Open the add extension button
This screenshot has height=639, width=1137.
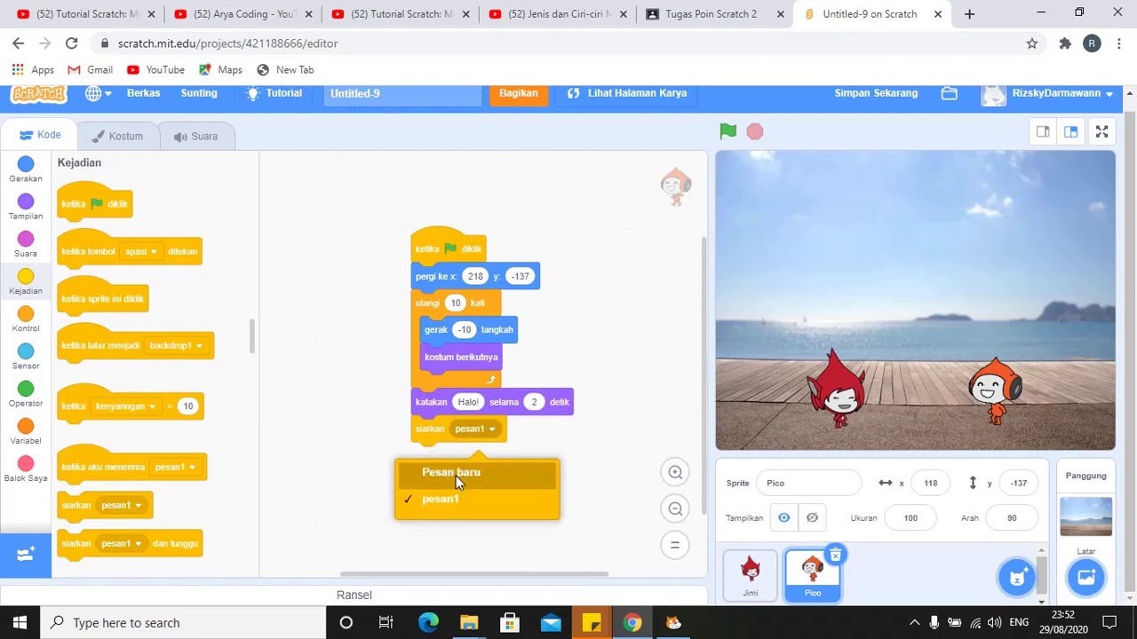click(x=26, y=555)
